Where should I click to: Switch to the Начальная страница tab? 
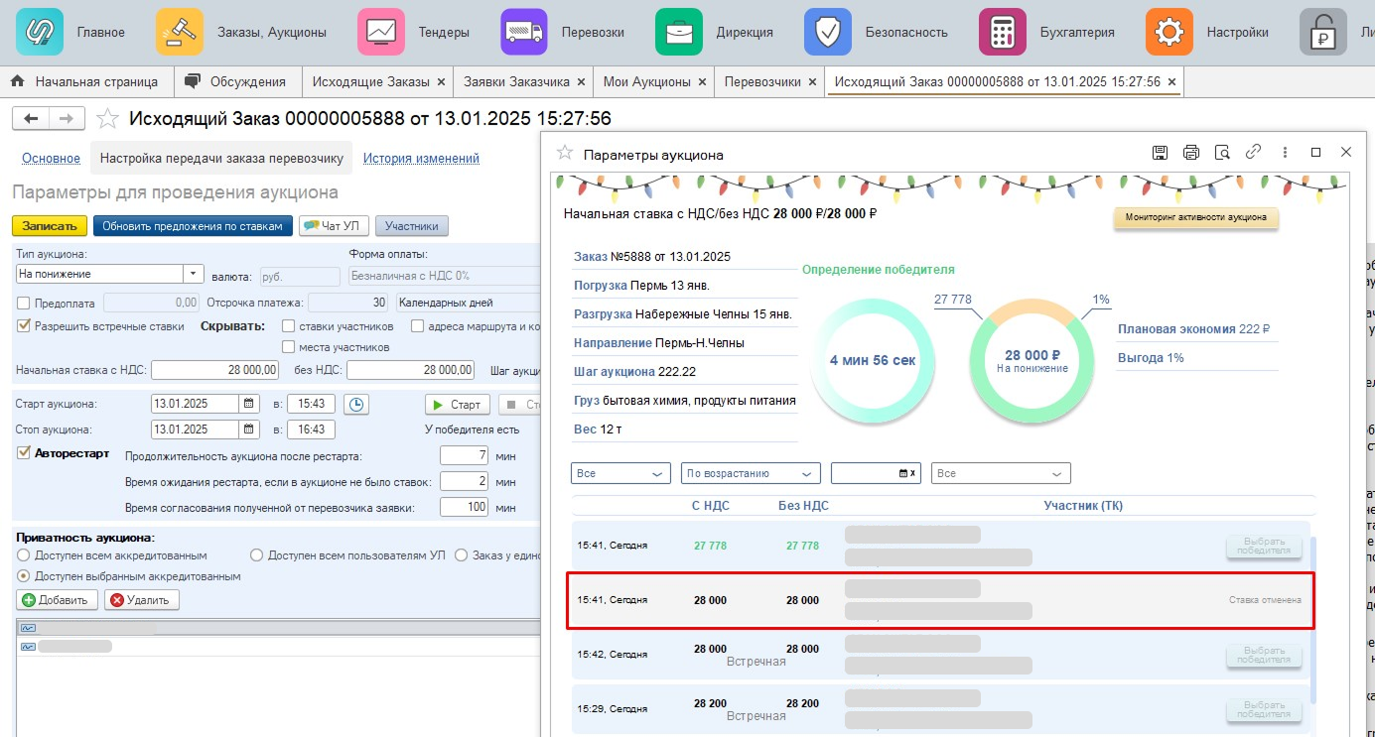[x=86, y=82]
